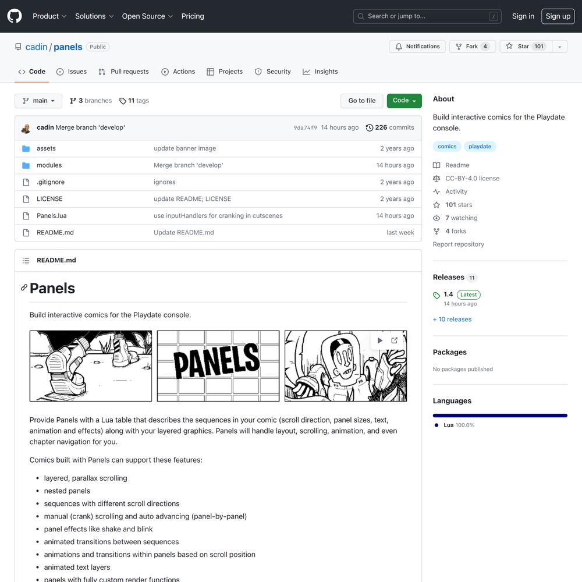The width and height of the screenshot is (582, 582).
Task: Open the LICENSE file
Action: click(49, 198)
